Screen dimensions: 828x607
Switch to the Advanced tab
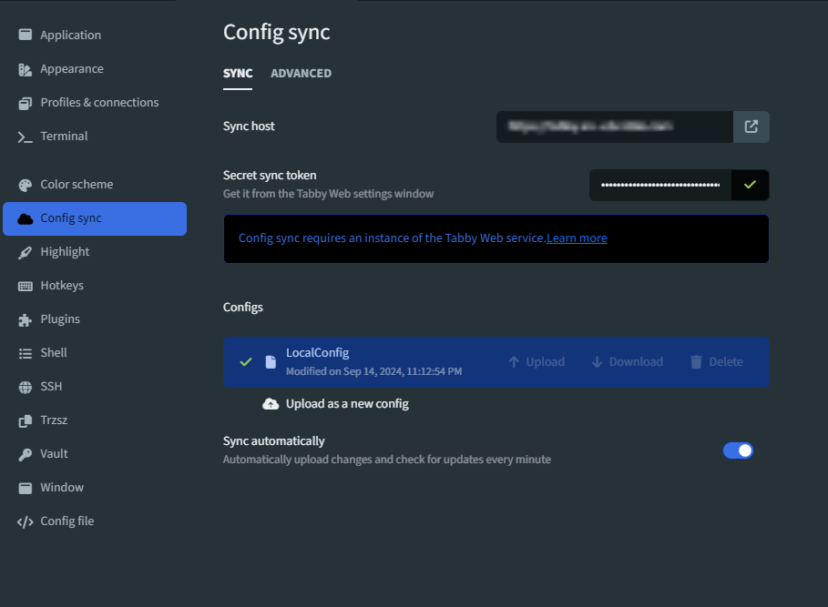click(x=301, y=73)
